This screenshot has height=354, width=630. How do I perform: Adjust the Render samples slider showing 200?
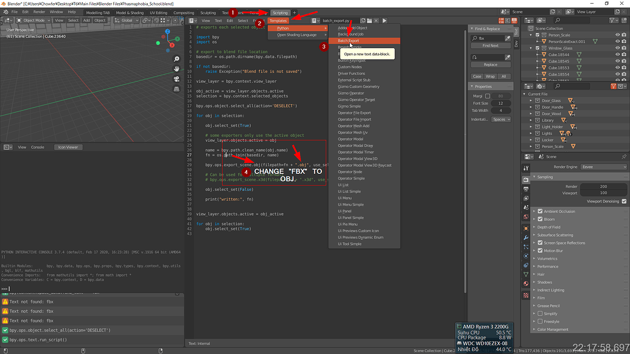coord(603,187)
